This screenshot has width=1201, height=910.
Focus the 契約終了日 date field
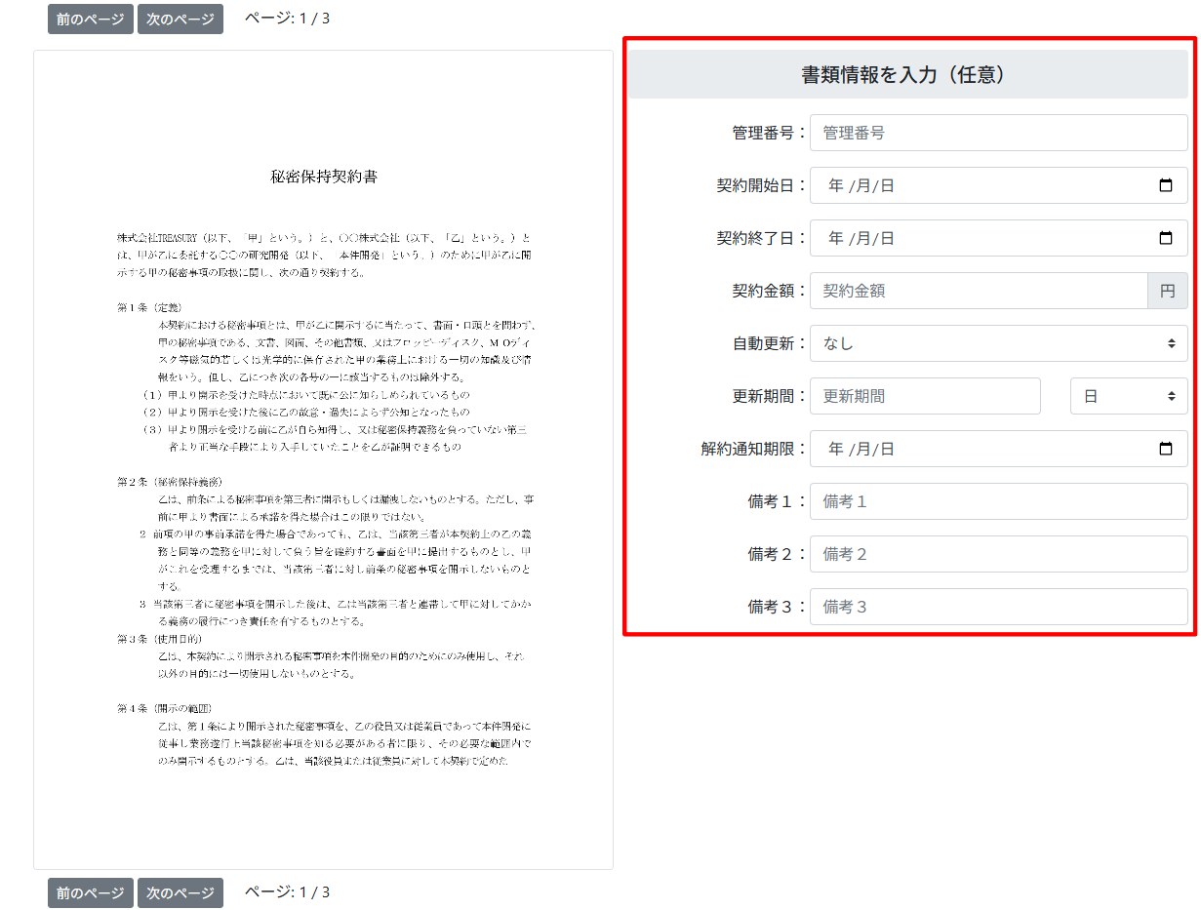click(999, 238)
